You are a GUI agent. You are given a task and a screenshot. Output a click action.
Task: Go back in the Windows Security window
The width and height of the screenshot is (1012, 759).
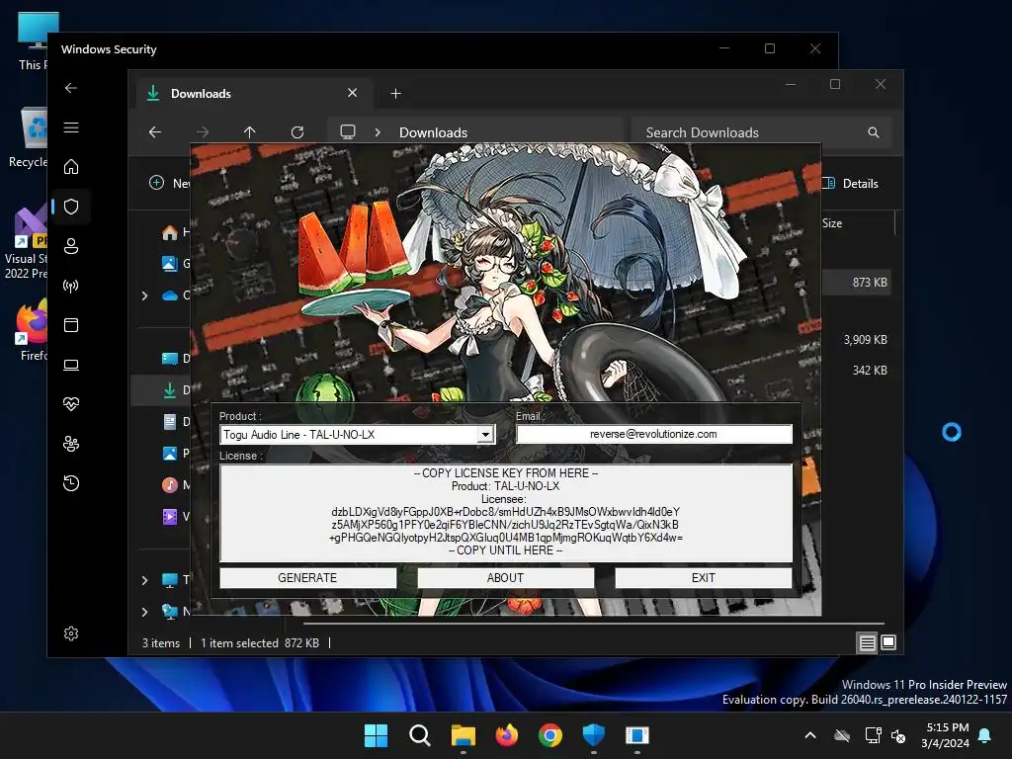click(x=71, y=88)
